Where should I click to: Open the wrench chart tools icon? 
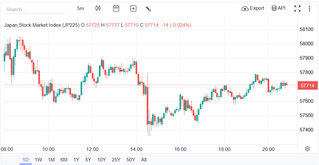point(148,9)
